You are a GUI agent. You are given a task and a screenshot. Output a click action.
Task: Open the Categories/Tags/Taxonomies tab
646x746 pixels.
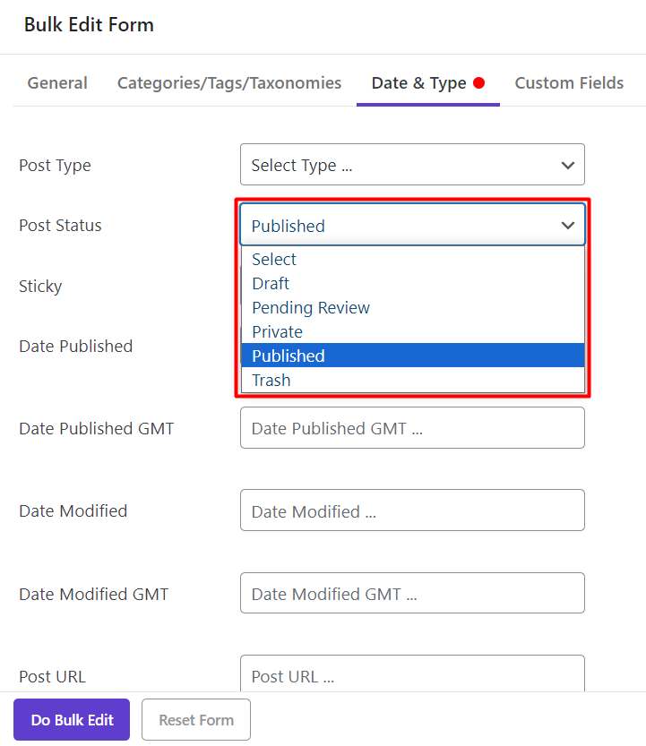(229, 83)
